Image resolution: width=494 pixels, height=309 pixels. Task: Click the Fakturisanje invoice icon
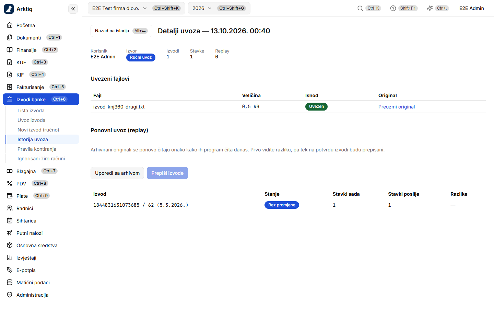[x=10, y=87]
